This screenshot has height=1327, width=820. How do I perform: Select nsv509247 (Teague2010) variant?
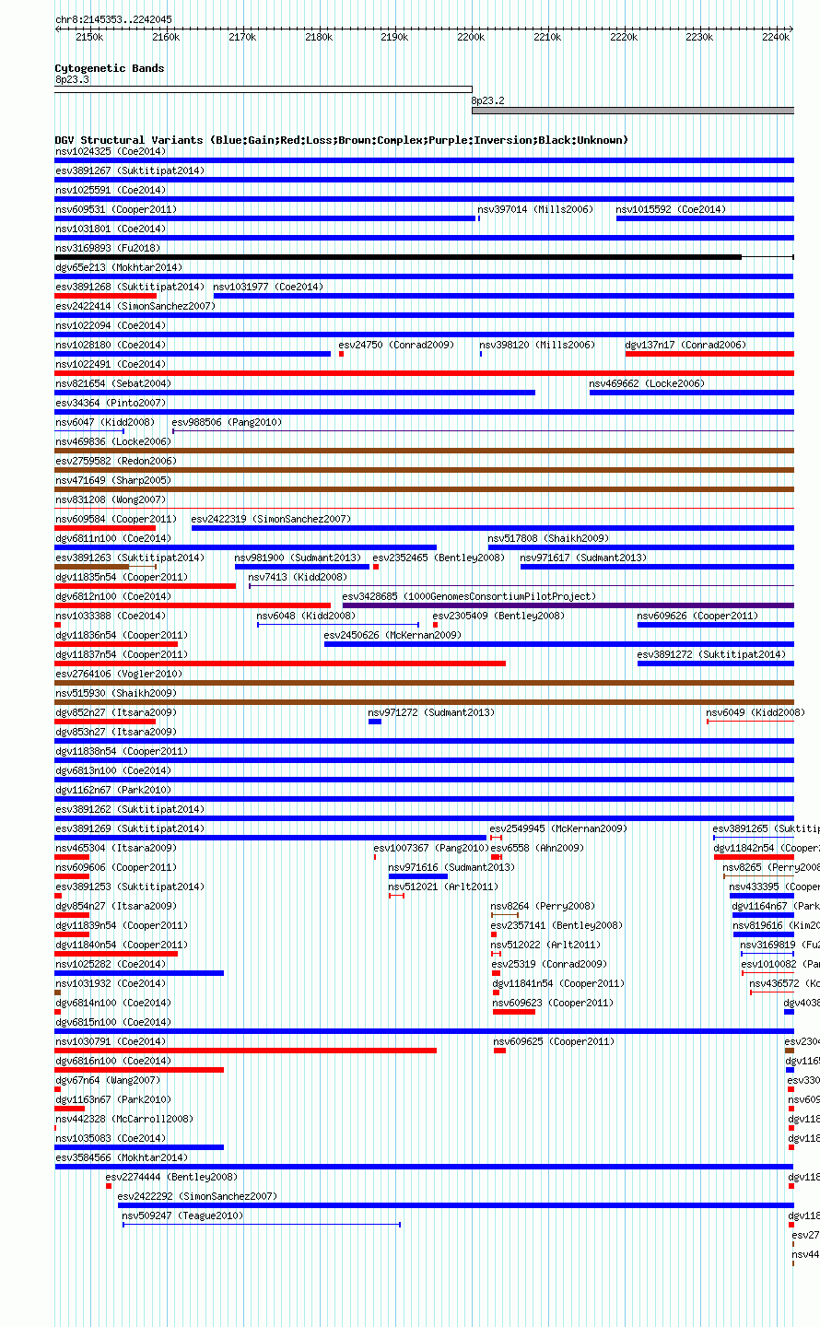[262, 1225]
